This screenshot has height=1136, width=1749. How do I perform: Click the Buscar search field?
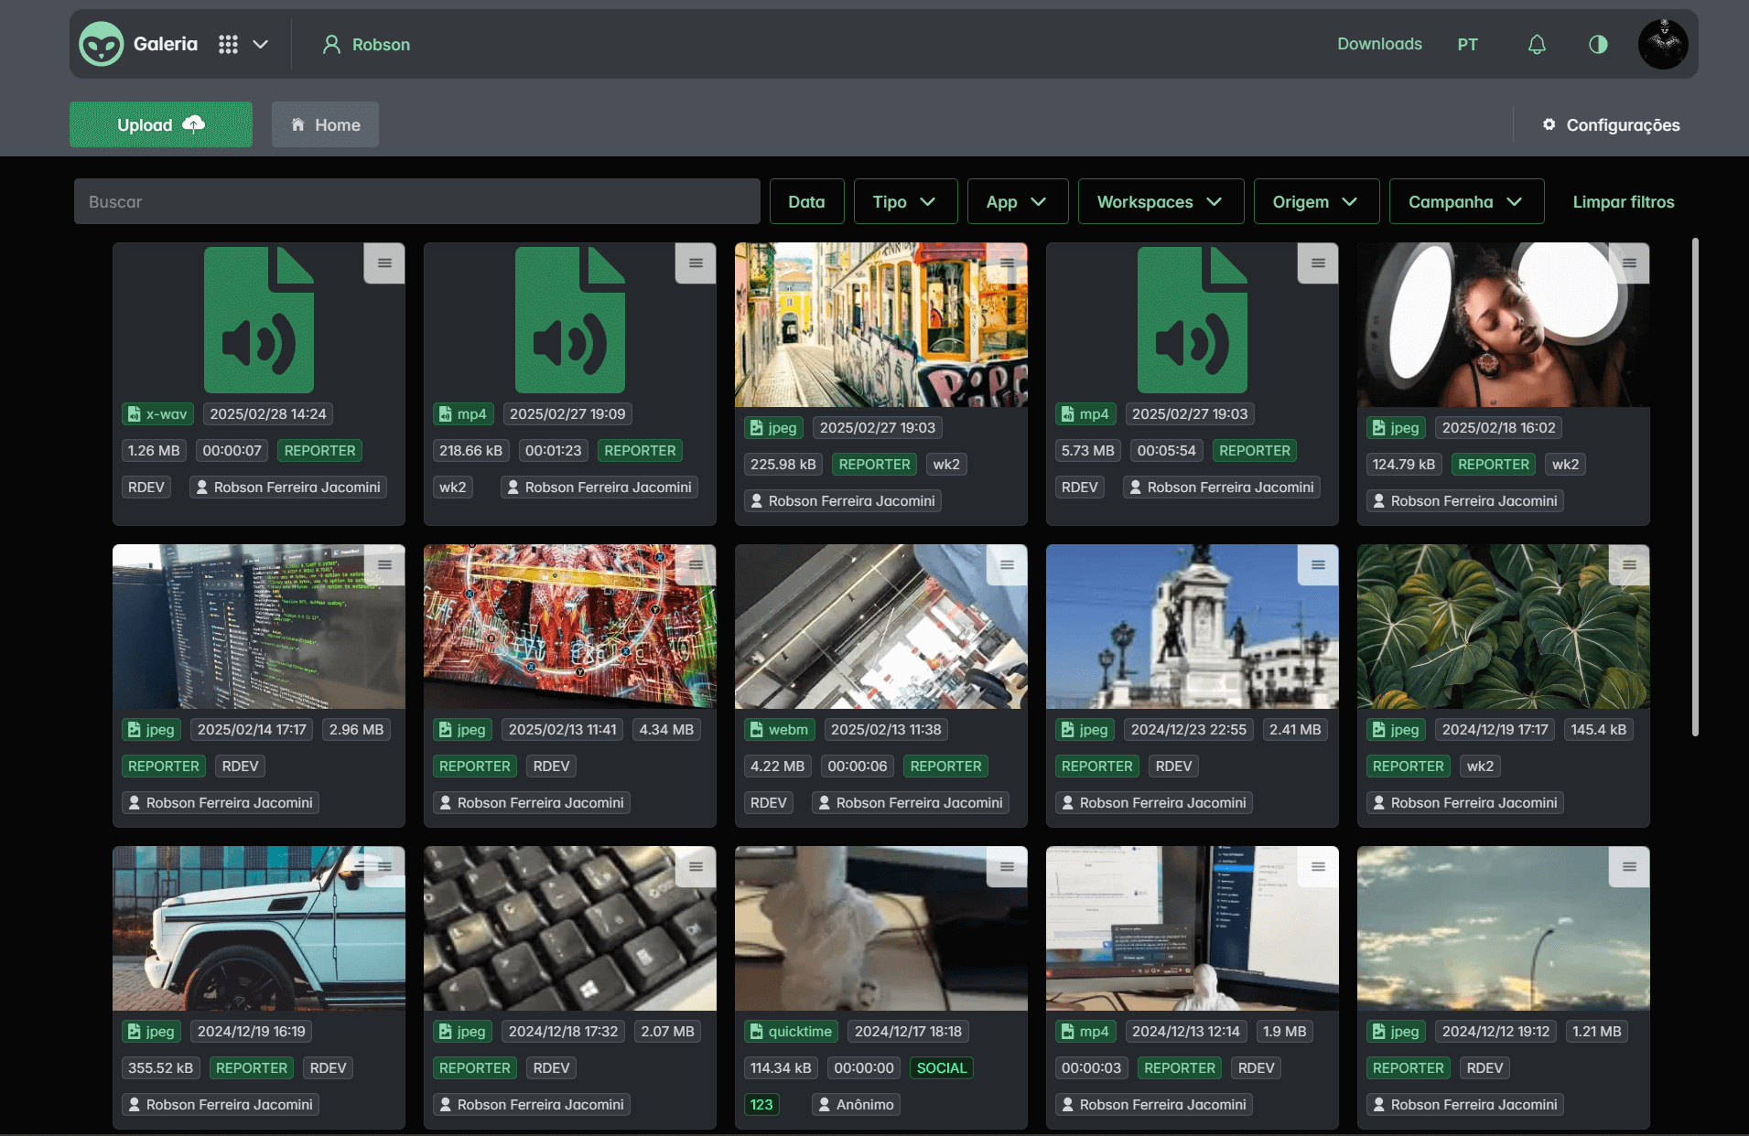(416, 201)
